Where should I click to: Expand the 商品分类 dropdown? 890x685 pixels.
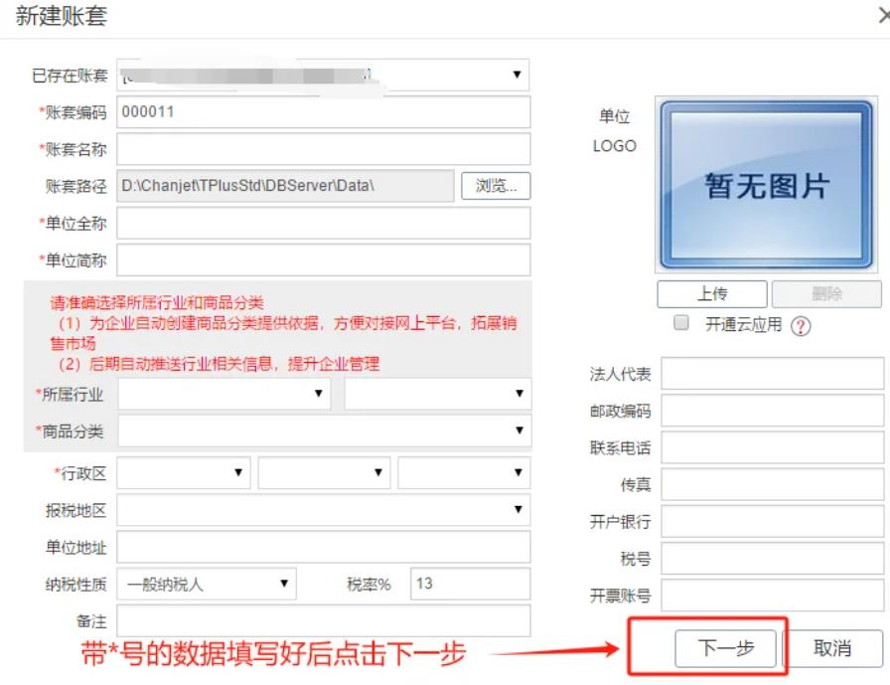(323, 430)
